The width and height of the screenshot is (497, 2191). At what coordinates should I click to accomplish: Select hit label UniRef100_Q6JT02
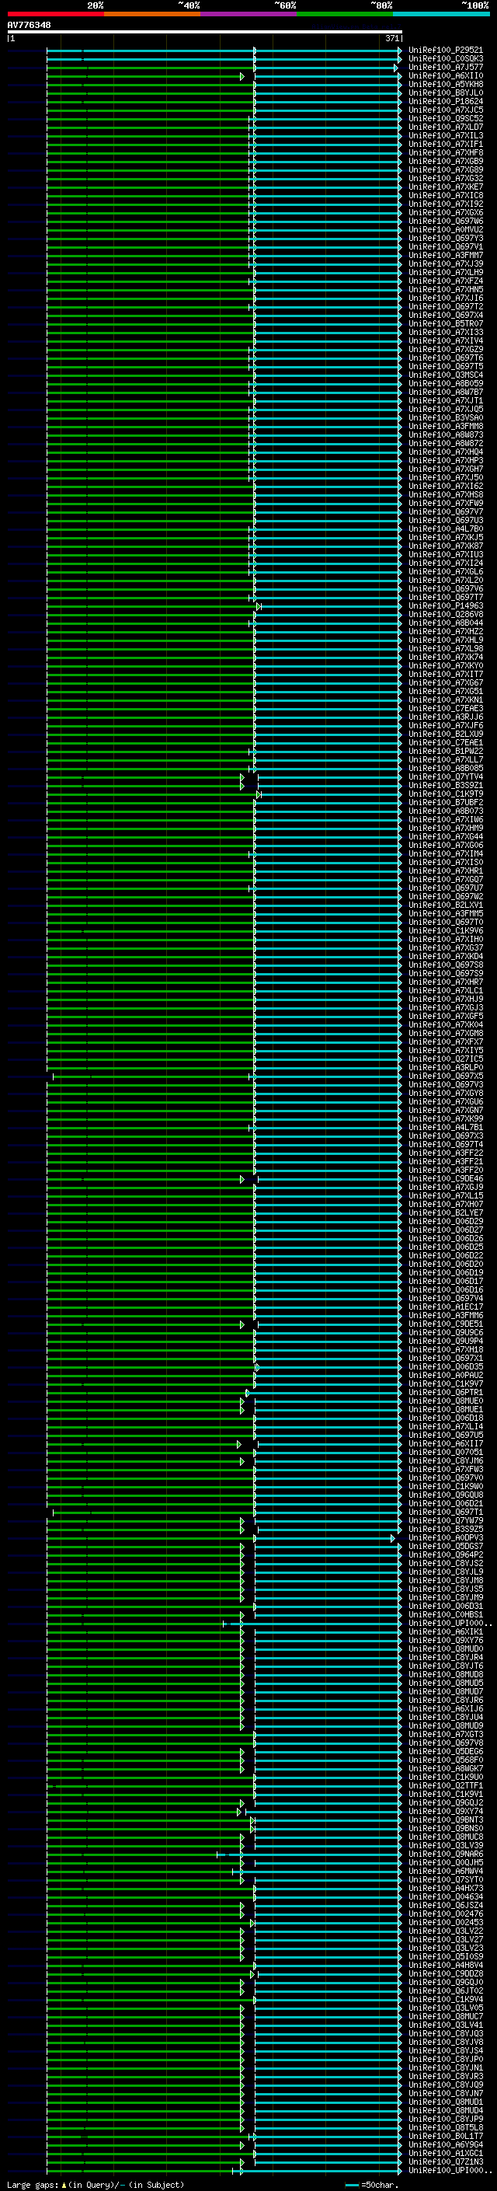(x=446, y=1991)
